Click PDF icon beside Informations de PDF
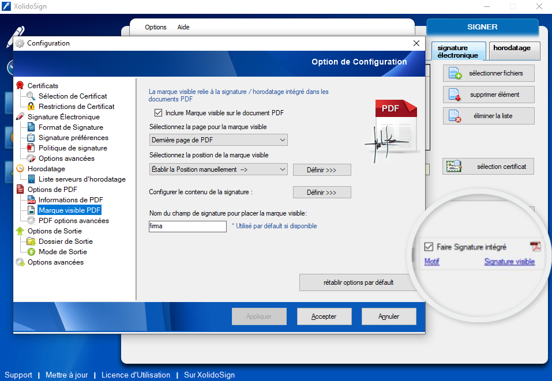 (x=31, y=200)
